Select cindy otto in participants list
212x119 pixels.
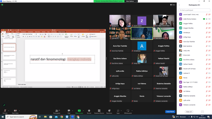tap(194, 51)
